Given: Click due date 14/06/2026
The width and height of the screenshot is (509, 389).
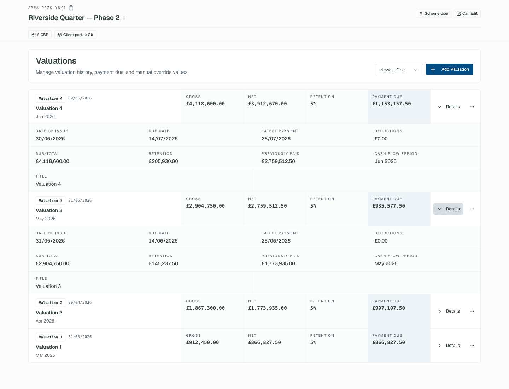Looking at the screenshot, I should click(163, 241).
